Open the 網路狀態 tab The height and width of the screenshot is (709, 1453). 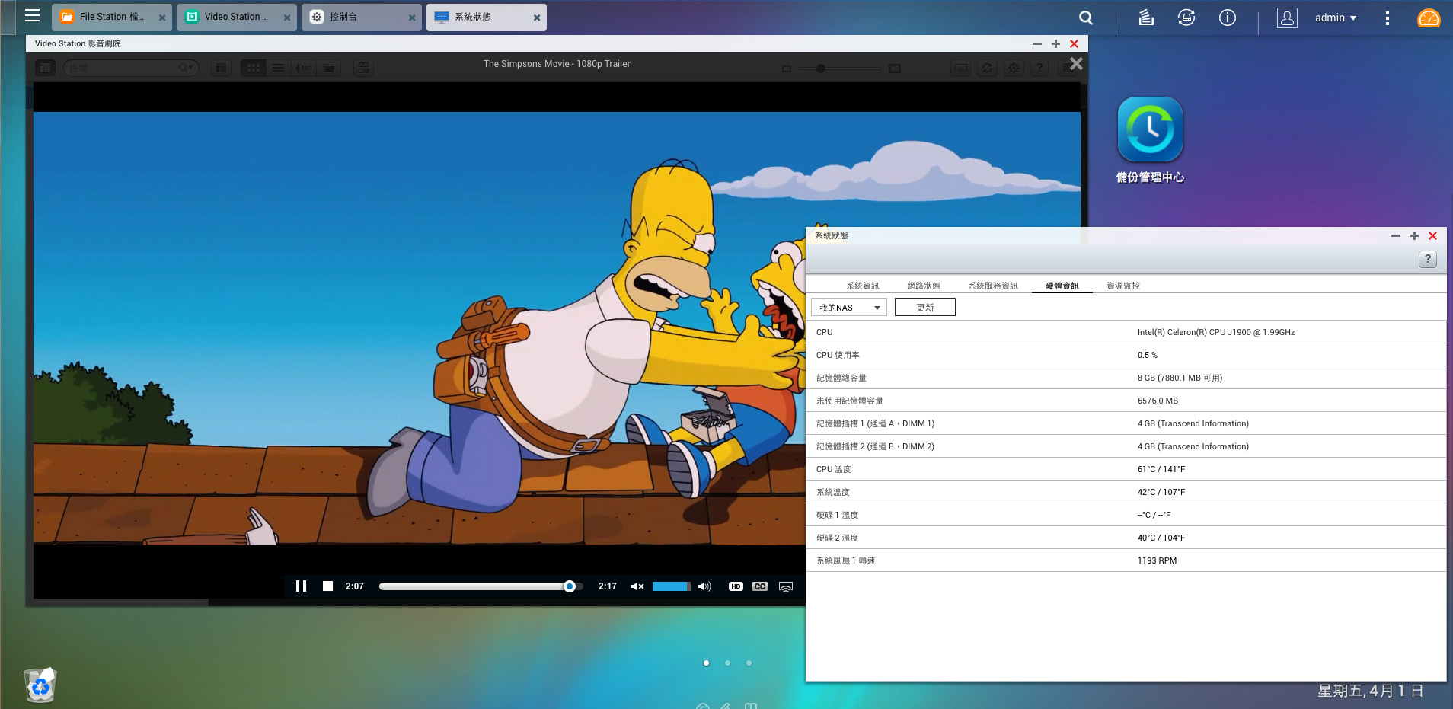[924, 286]
